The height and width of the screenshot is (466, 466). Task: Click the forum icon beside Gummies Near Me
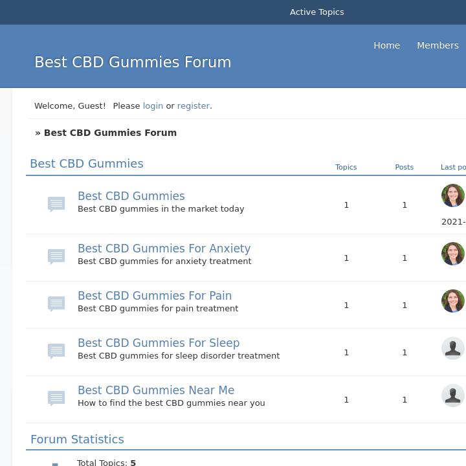(56, 399)
